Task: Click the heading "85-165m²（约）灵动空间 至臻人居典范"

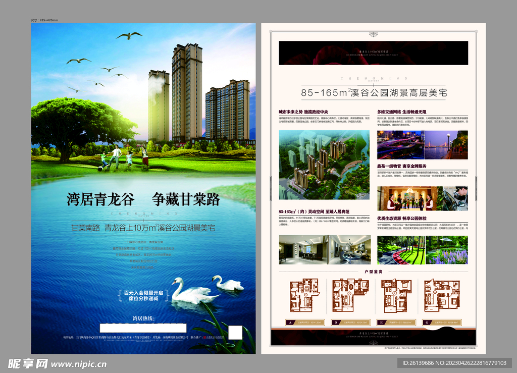Action: [x=314, y=211]
